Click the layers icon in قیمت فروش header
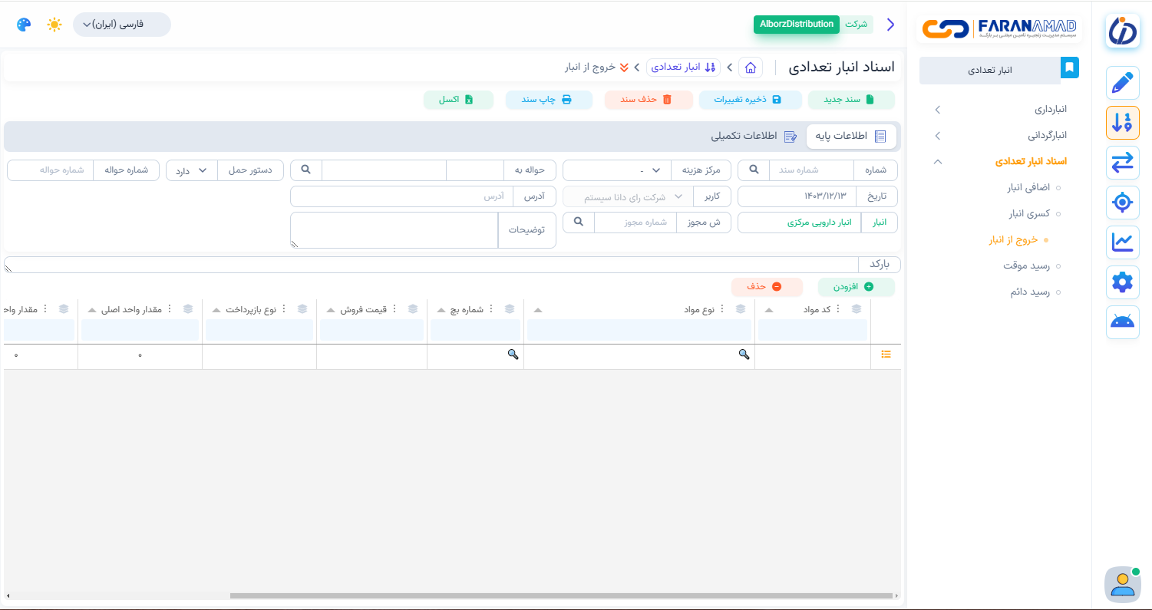 (x=413, y=309)
